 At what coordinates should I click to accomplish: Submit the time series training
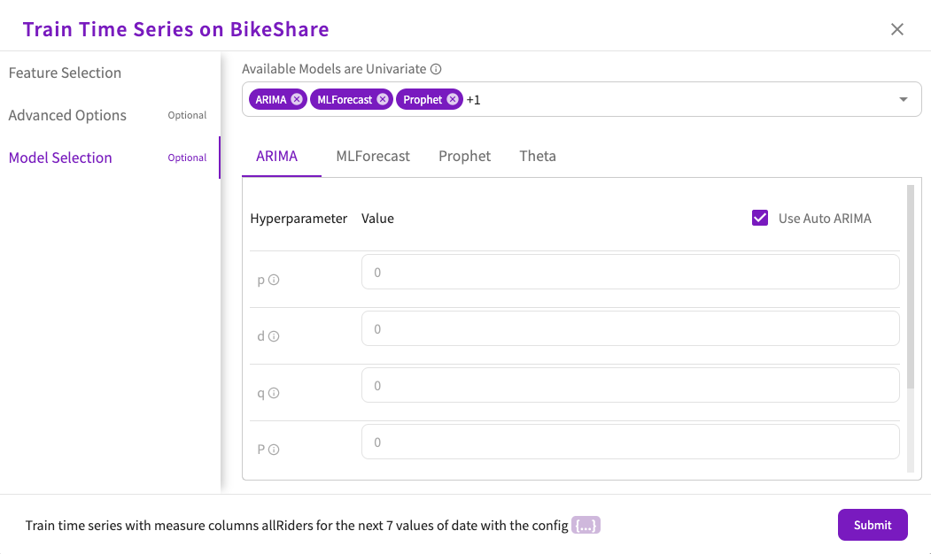(x=873, y=525)
